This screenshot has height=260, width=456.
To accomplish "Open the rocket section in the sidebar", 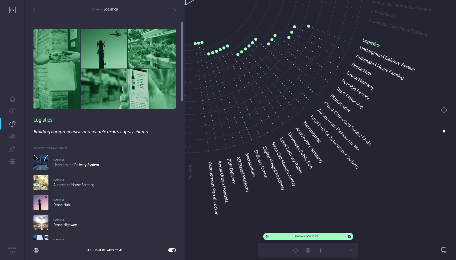I will (12, 149).
